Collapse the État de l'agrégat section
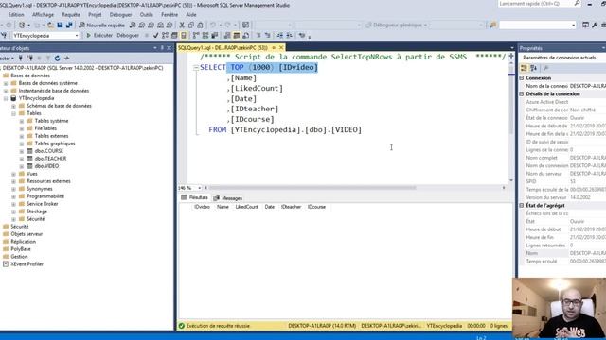This screenshot has height=340, width=606. click(x=522, y=206)
